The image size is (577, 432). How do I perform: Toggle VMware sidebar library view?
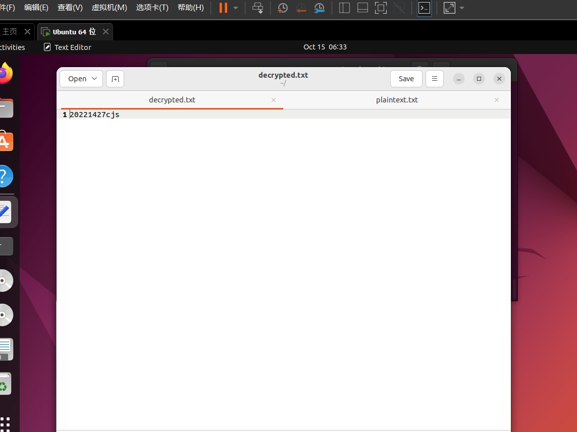pos(344,8)
